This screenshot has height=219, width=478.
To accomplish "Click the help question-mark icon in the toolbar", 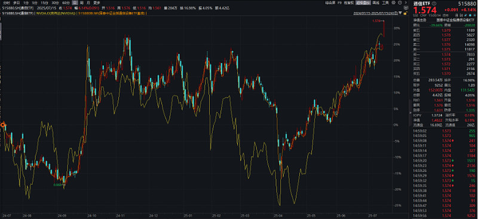I will pyautogui.click(x=400, y=2).
